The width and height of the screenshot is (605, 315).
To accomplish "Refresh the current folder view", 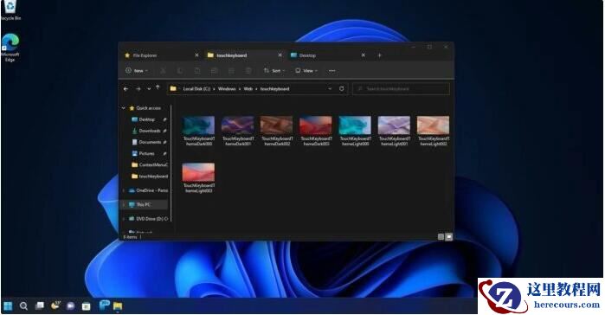I will (x=342, y=88).
